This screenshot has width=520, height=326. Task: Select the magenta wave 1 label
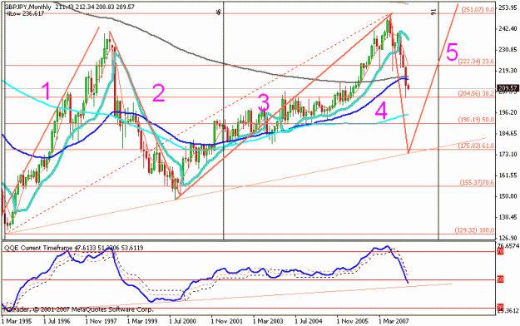(x=47, y=91)
